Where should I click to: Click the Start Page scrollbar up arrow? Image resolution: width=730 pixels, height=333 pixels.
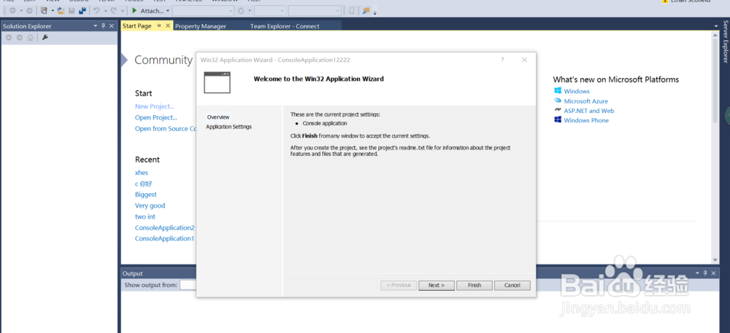click(715, 36)
